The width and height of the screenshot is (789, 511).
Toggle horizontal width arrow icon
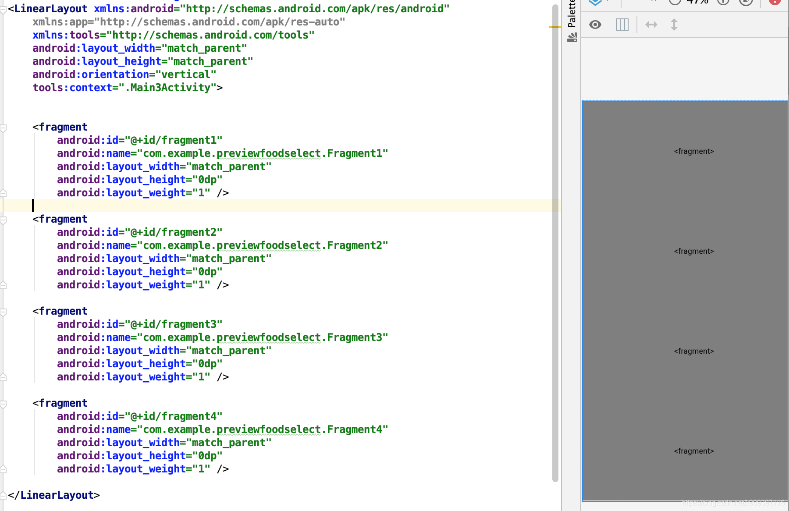tap(651, 25)
